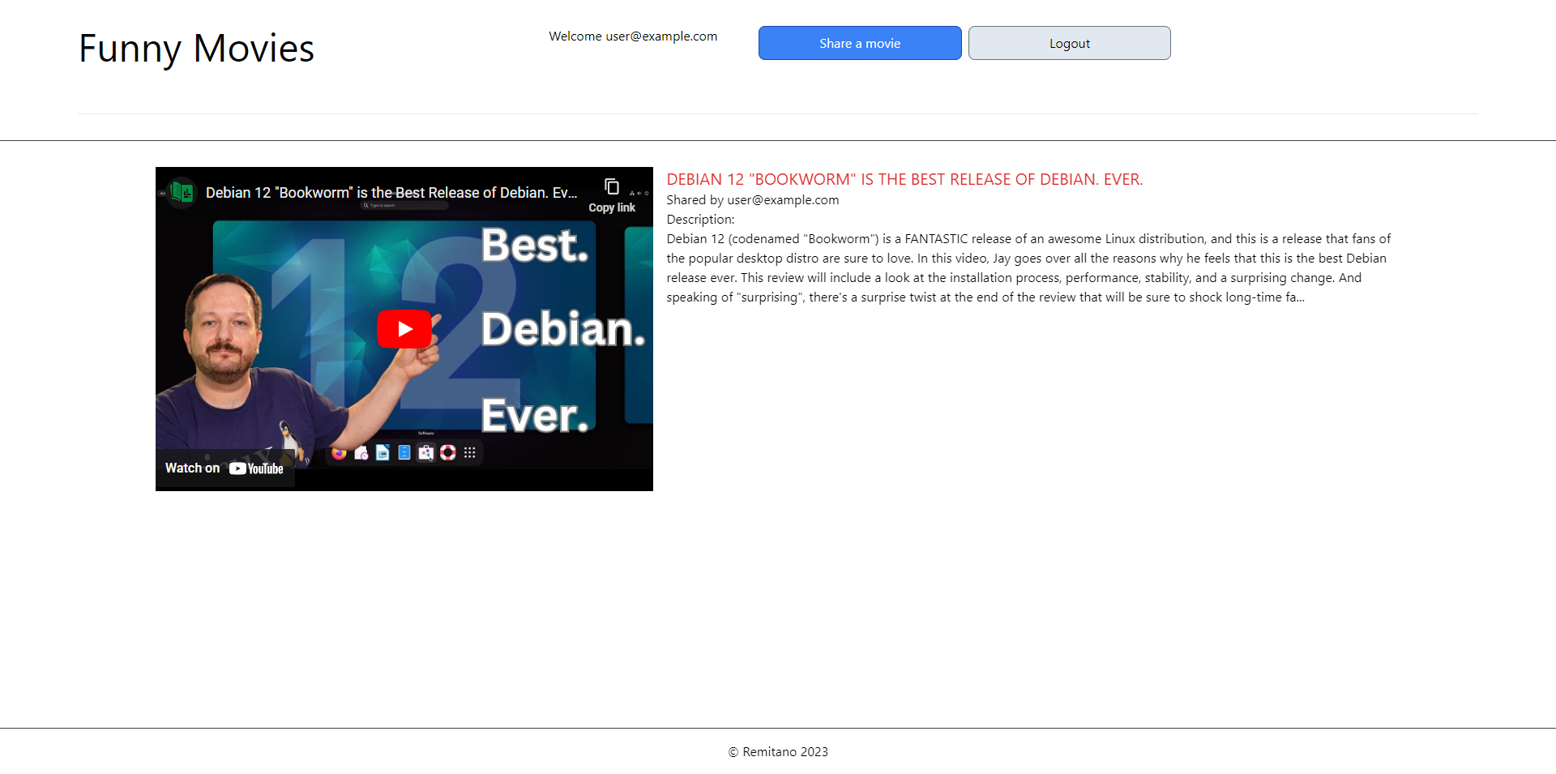
Task: Click the Description: label
Action: click(700, 220)
